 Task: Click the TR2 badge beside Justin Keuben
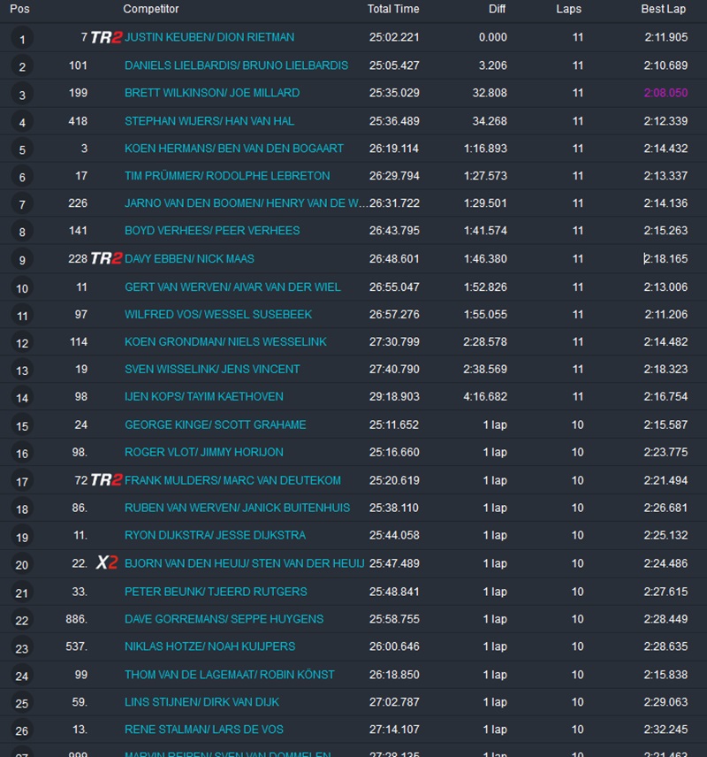point(106,37)
